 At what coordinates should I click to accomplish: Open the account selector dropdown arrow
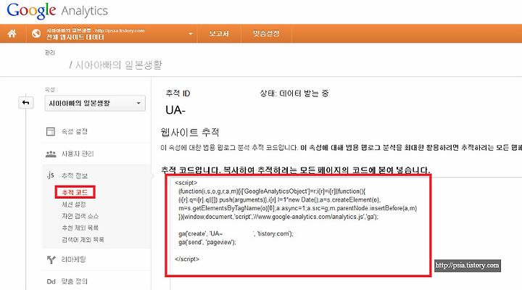[x=191, y=33]
